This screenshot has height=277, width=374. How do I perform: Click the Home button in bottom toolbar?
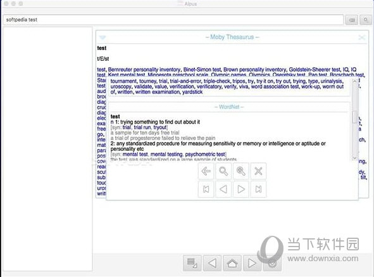coord(232,263)
